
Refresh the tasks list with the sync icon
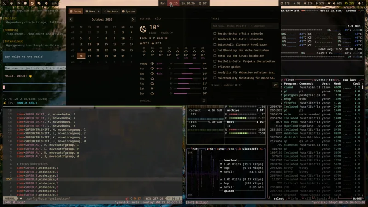(x=275, y=85)
